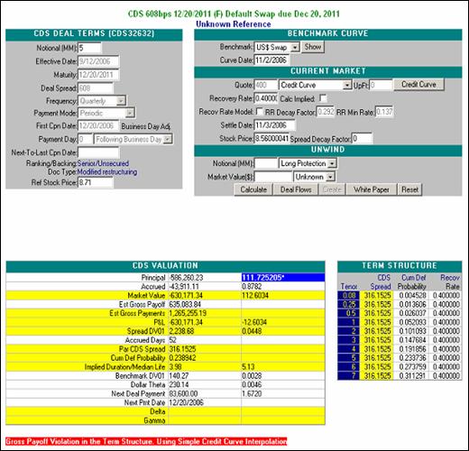Select tenor 5 row in Term Structure
469x451 pixels.
click(349, 358)
